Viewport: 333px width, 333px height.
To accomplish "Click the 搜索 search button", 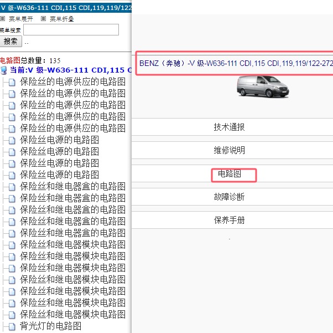I will 11,42.
